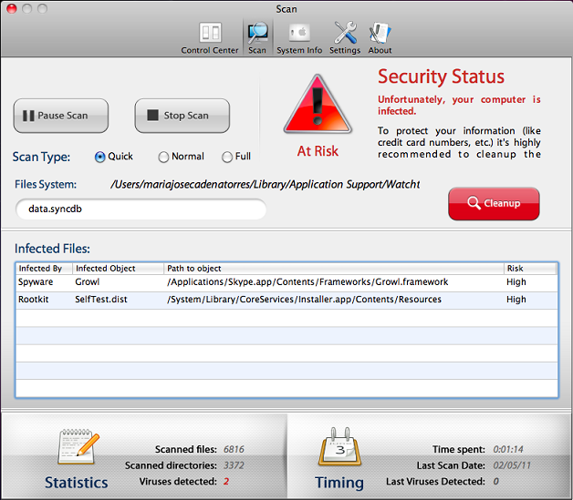
Task: Click the Last Viruses Detected value 0
Action: coord(495,482)
